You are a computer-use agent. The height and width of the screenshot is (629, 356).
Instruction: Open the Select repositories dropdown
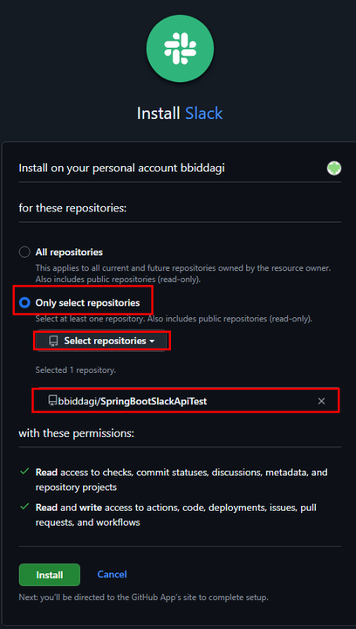point(100,341)
